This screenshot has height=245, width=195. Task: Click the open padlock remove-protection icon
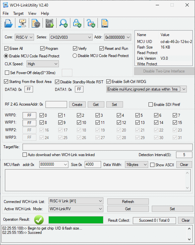point(91,23)
